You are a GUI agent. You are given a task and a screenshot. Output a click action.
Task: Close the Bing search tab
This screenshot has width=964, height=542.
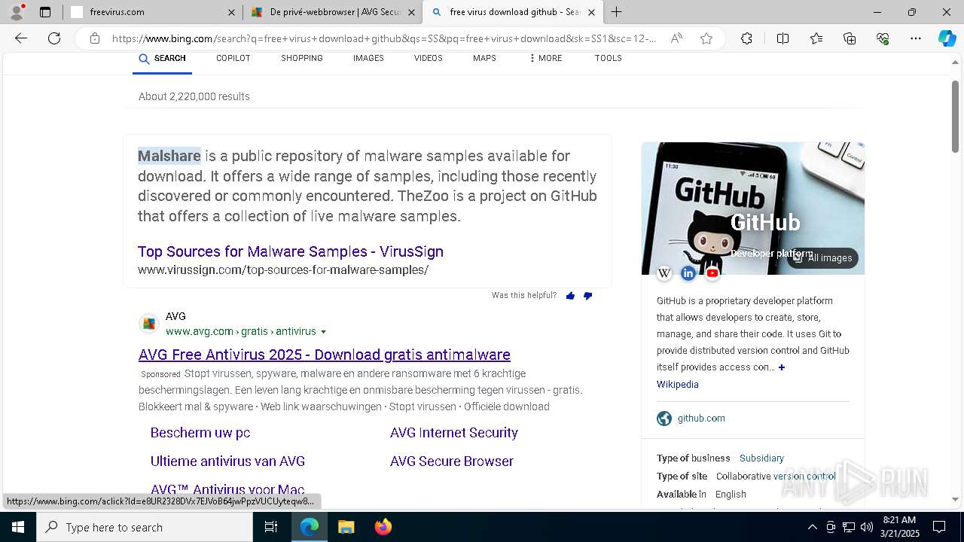pos(591,12)
